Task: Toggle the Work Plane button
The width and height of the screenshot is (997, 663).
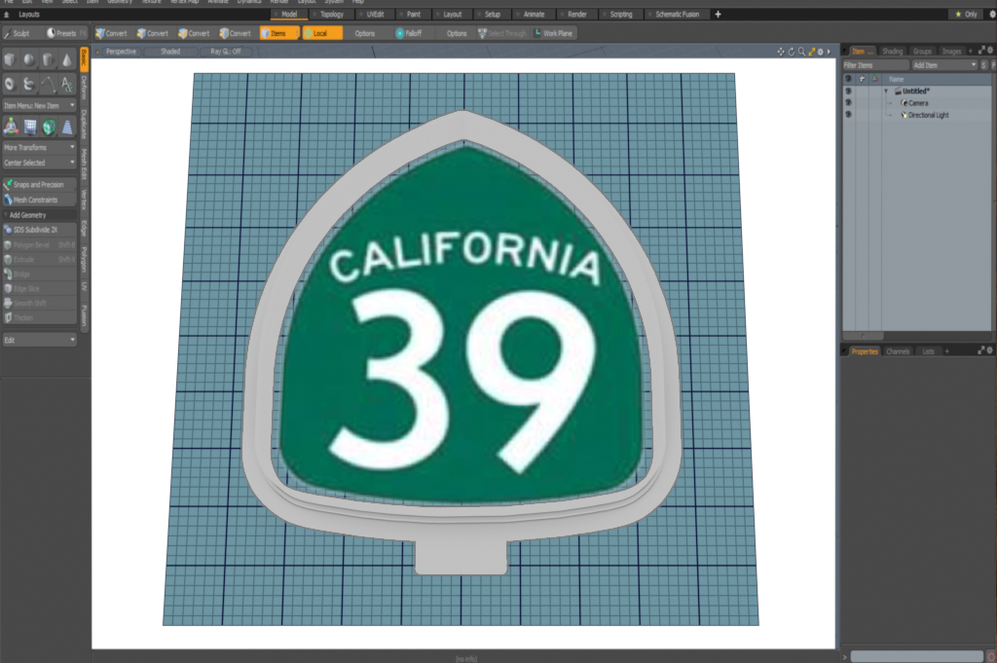Action: 553,33
